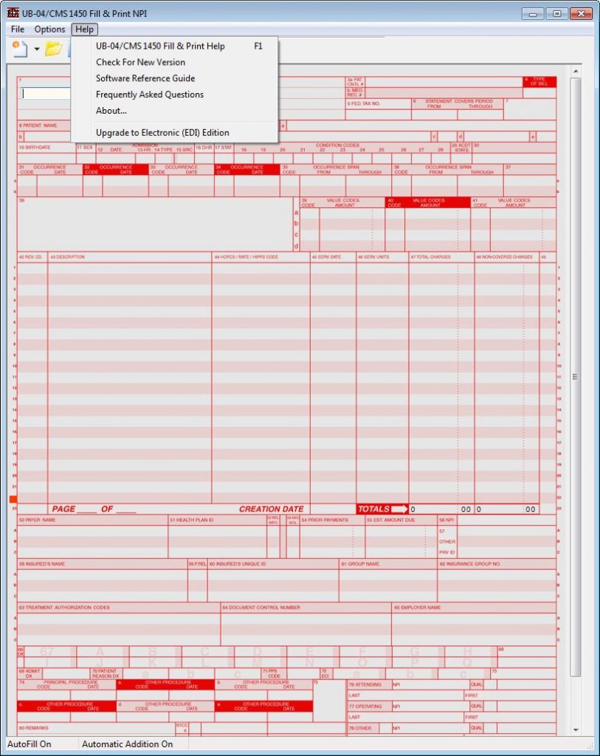Click the first HCPCS / Rate / HIPPS Code cell
Viewport: 600px width, 756px height.
261,267
